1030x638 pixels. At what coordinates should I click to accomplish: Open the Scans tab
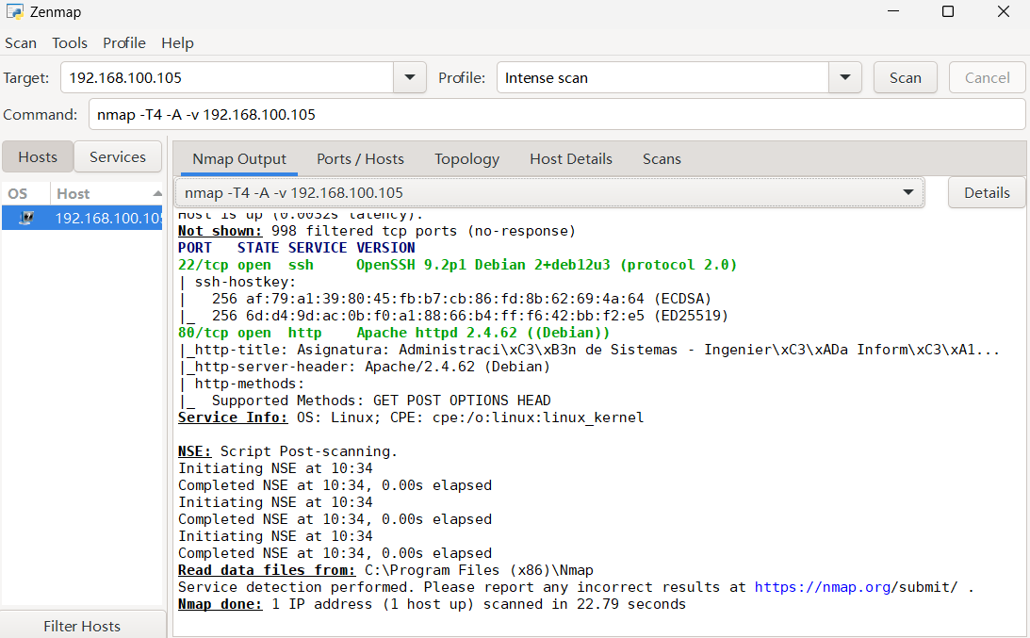[x=662, y=159]
